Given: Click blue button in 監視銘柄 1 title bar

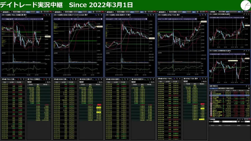Looking at the screenshot, I should click(38, 12).
